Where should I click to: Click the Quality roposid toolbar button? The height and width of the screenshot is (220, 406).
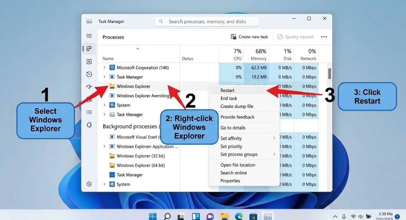(295, 37)
